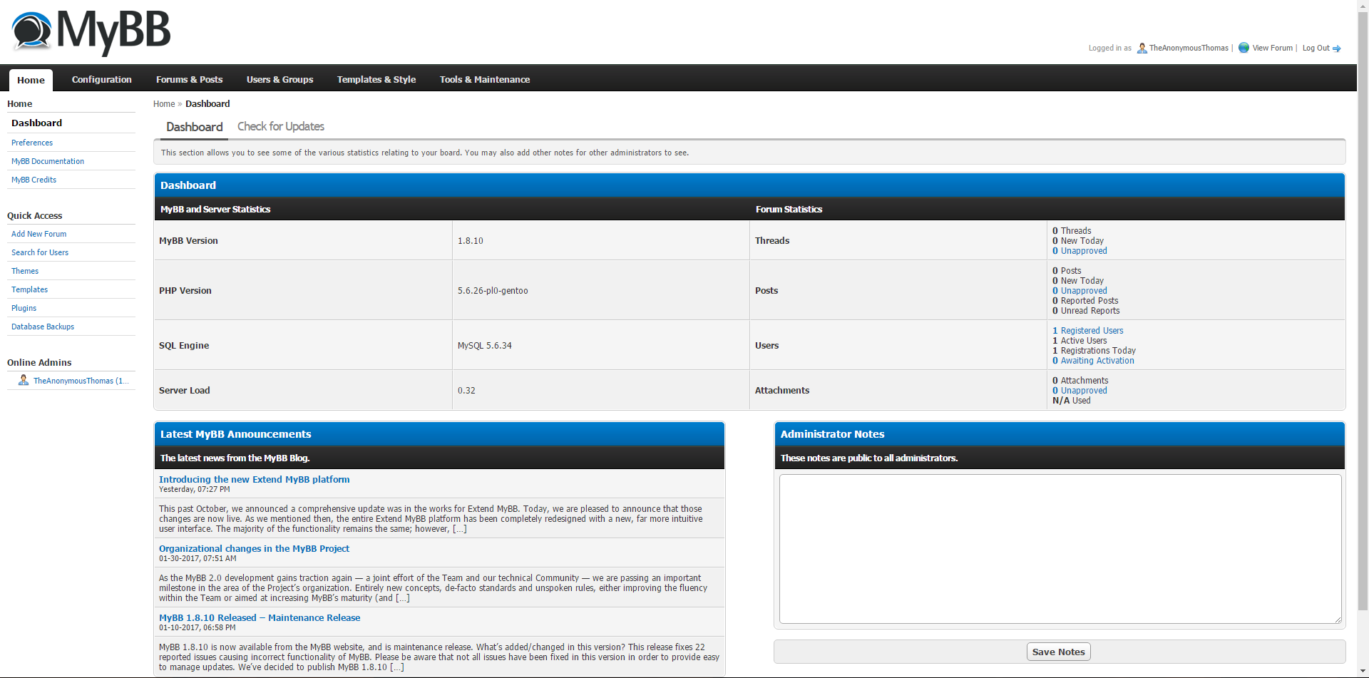Select the Dashboard tab heading
The width and height of the screenshot is (1369, 678).
195,127
